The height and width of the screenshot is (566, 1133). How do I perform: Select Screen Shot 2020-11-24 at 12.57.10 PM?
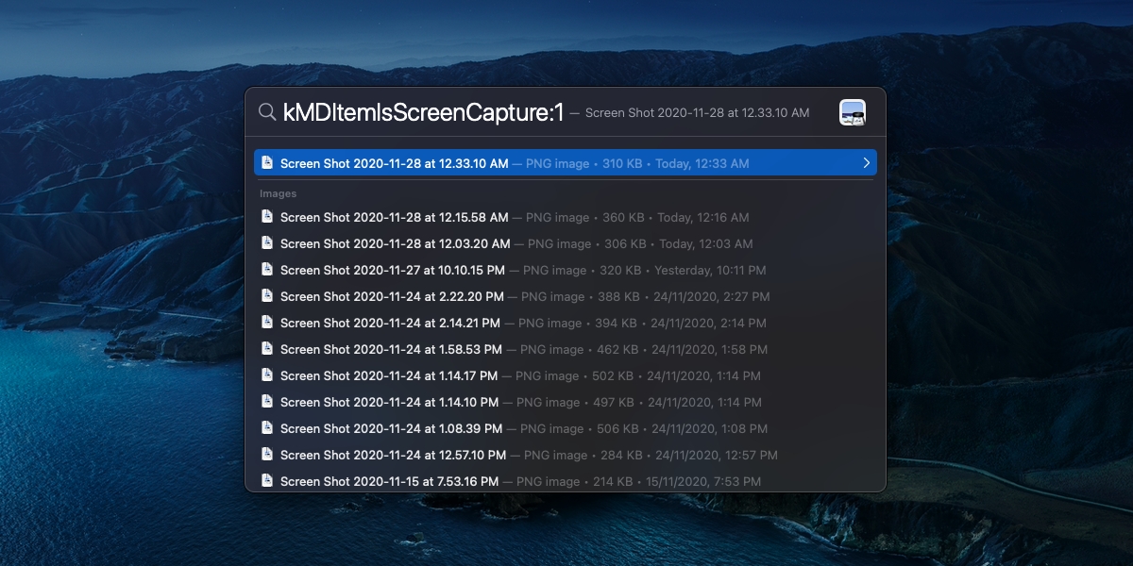(566, 455)
